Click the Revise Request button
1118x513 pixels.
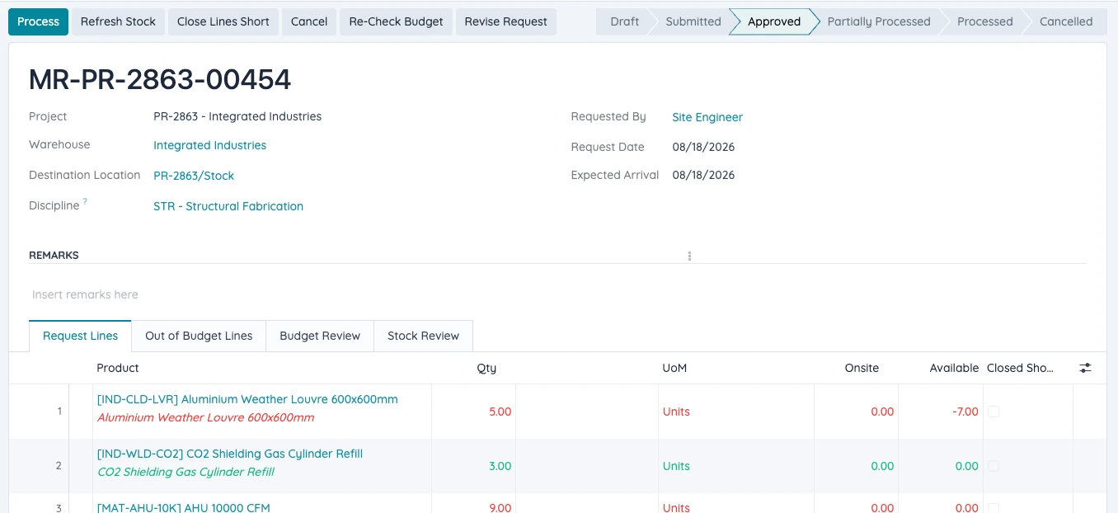[x=505, y=21]
